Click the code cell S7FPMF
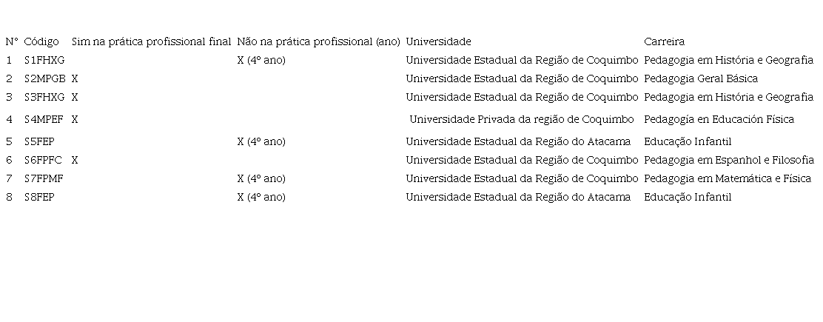Screen dimensions: 823x322 click(44, 178)
